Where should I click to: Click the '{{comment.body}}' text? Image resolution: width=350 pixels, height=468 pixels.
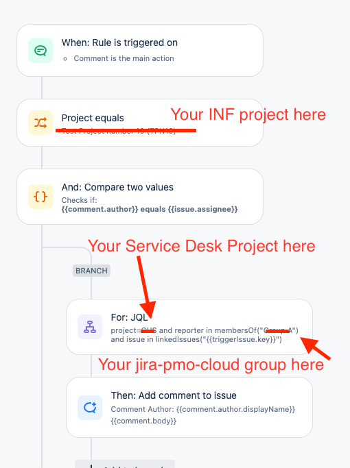pos(143,421)
